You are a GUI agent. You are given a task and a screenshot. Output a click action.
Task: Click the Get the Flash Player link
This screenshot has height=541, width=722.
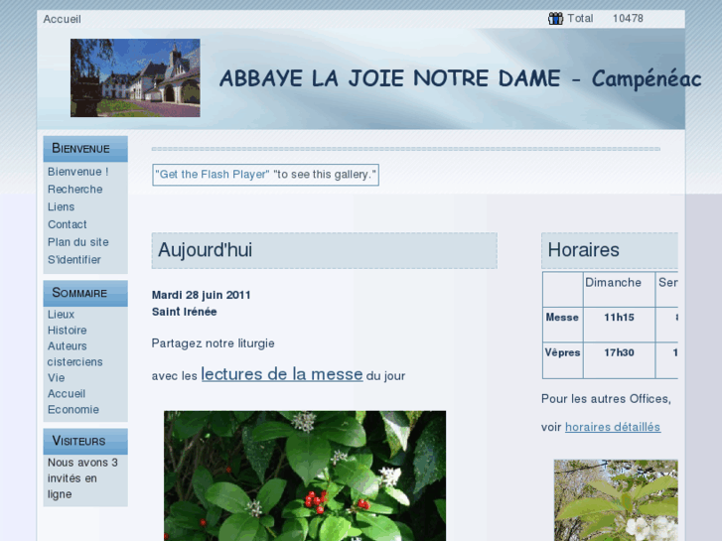213,175
